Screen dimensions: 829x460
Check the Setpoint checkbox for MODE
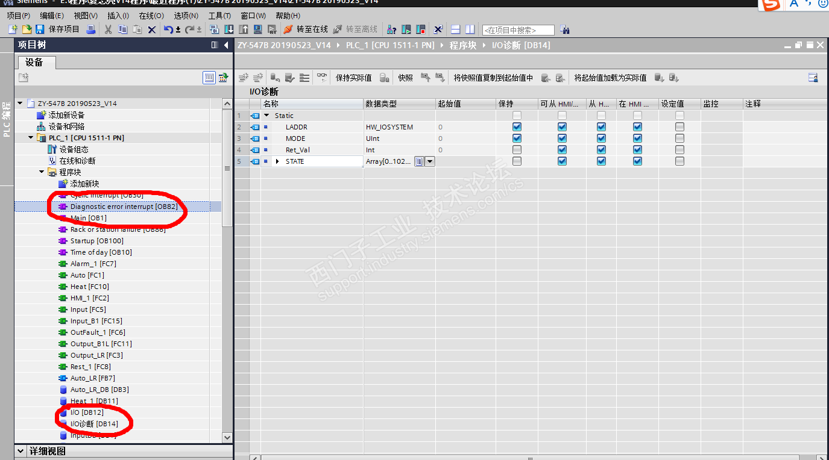coord(679,138)
